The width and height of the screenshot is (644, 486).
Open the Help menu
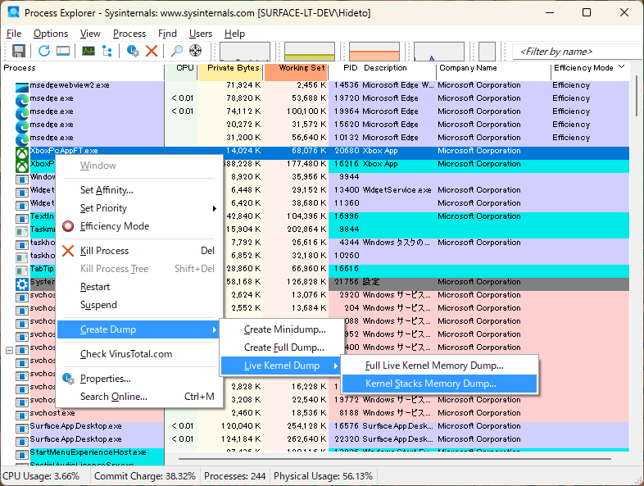pyautogui.click(x=234, y=34)
